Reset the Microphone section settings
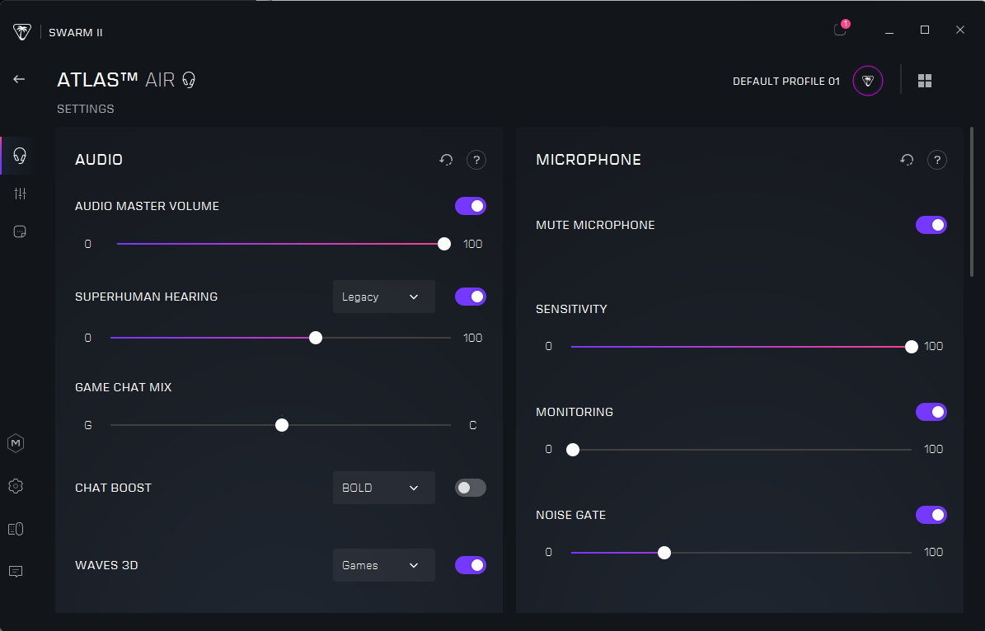Viewport: 985px width, 631px height. 907,160
